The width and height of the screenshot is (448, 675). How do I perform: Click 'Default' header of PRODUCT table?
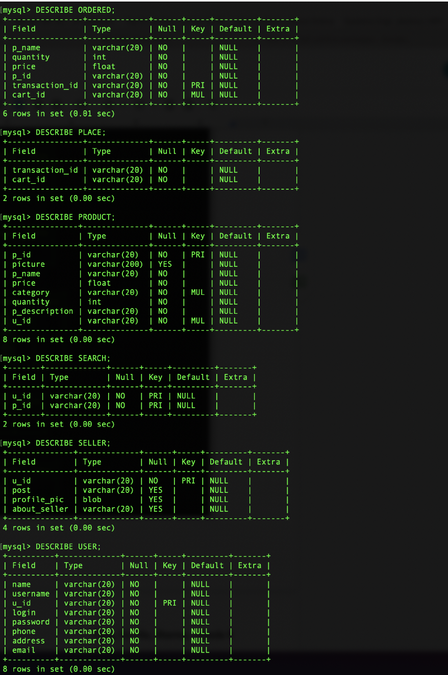235,236
